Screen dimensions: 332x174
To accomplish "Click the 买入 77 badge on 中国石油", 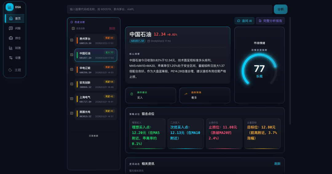I will [109, 52].
